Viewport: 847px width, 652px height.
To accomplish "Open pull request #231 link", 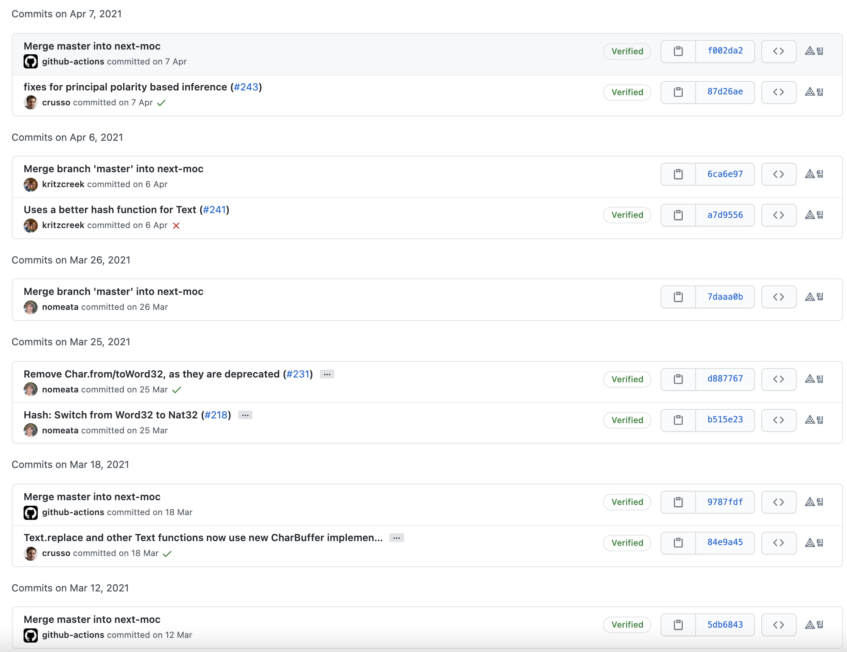I will click(298, 374).
